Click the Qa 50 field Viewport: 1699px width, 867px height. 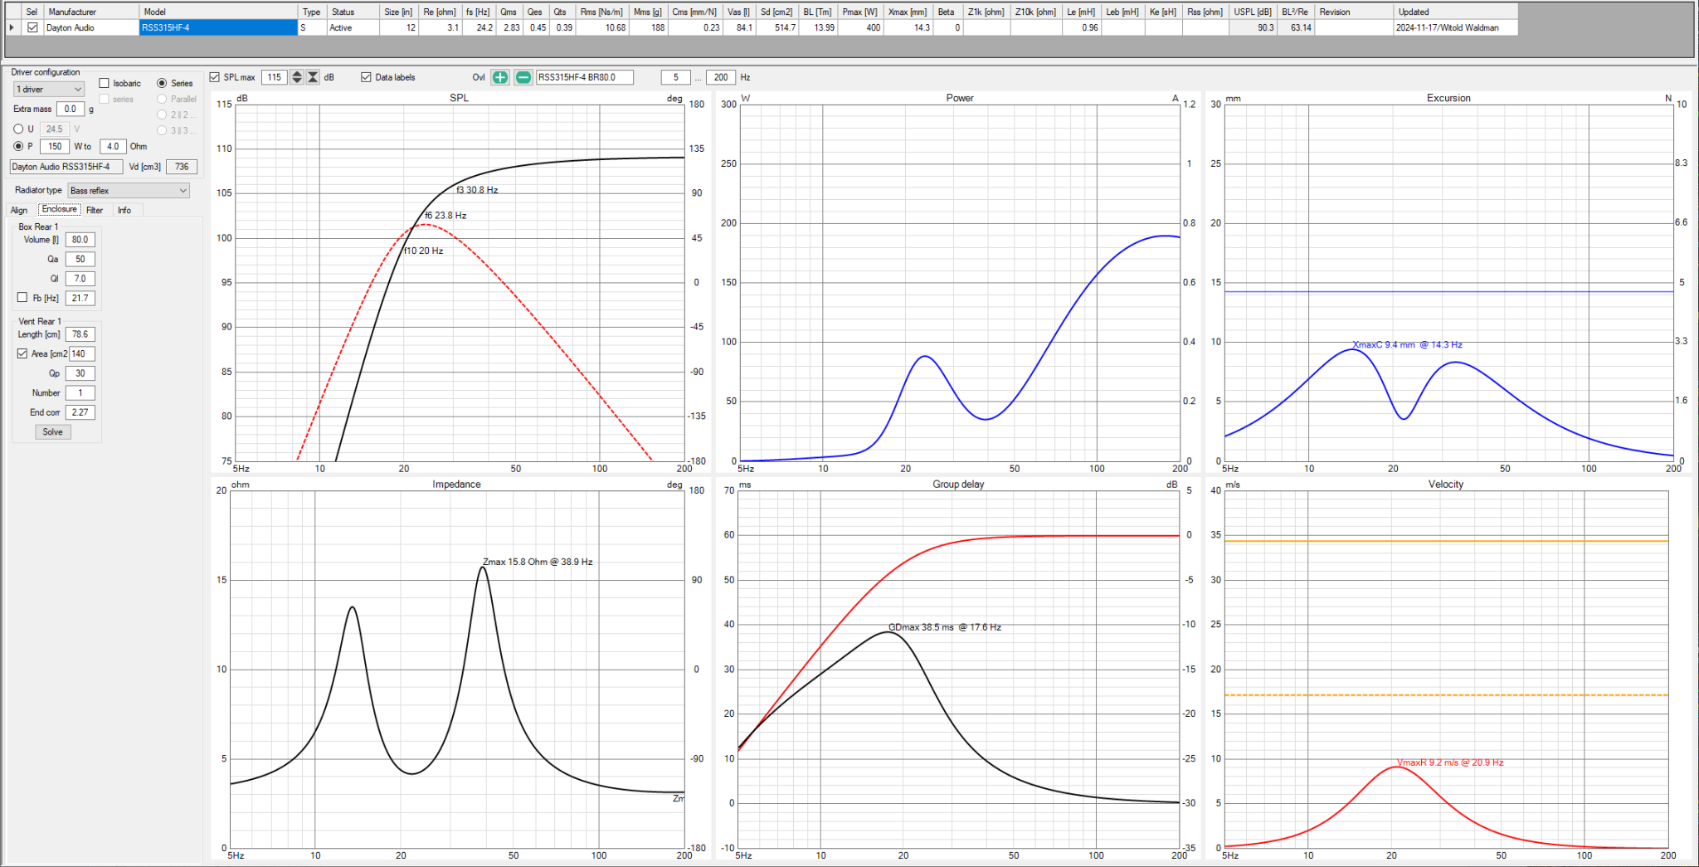point(80,259)
